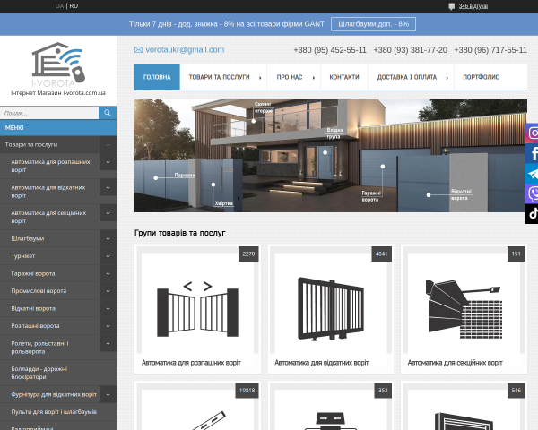Click the Паркани banner hotspot
The height and width of the screenshot is (430, 538).
[156, 177]
